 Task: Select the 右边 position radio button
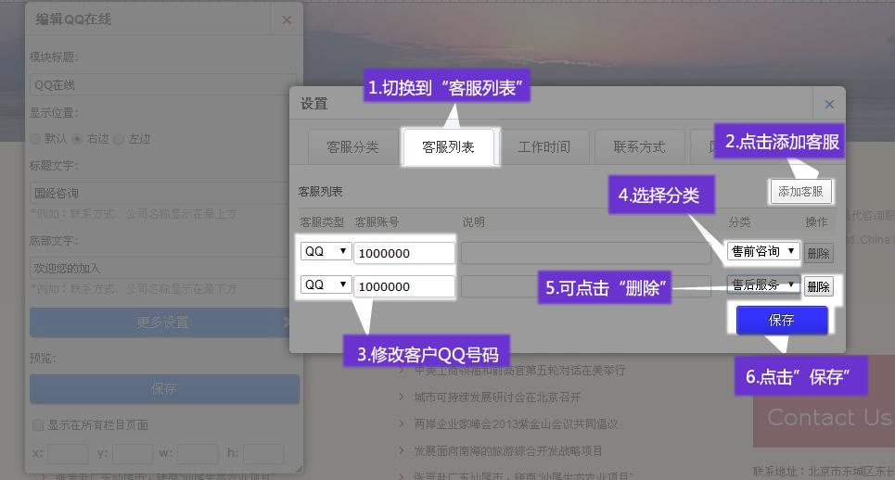tap(77, 139)
